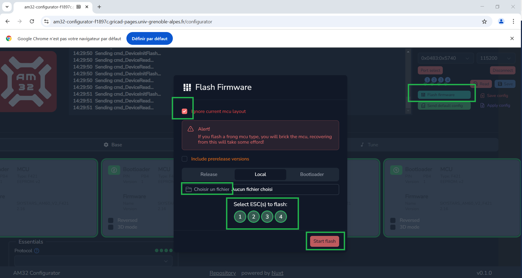Select ESC 4 to flash
Image resolution: width=522 pixels, height=278 pixels.
click(281, 217)
